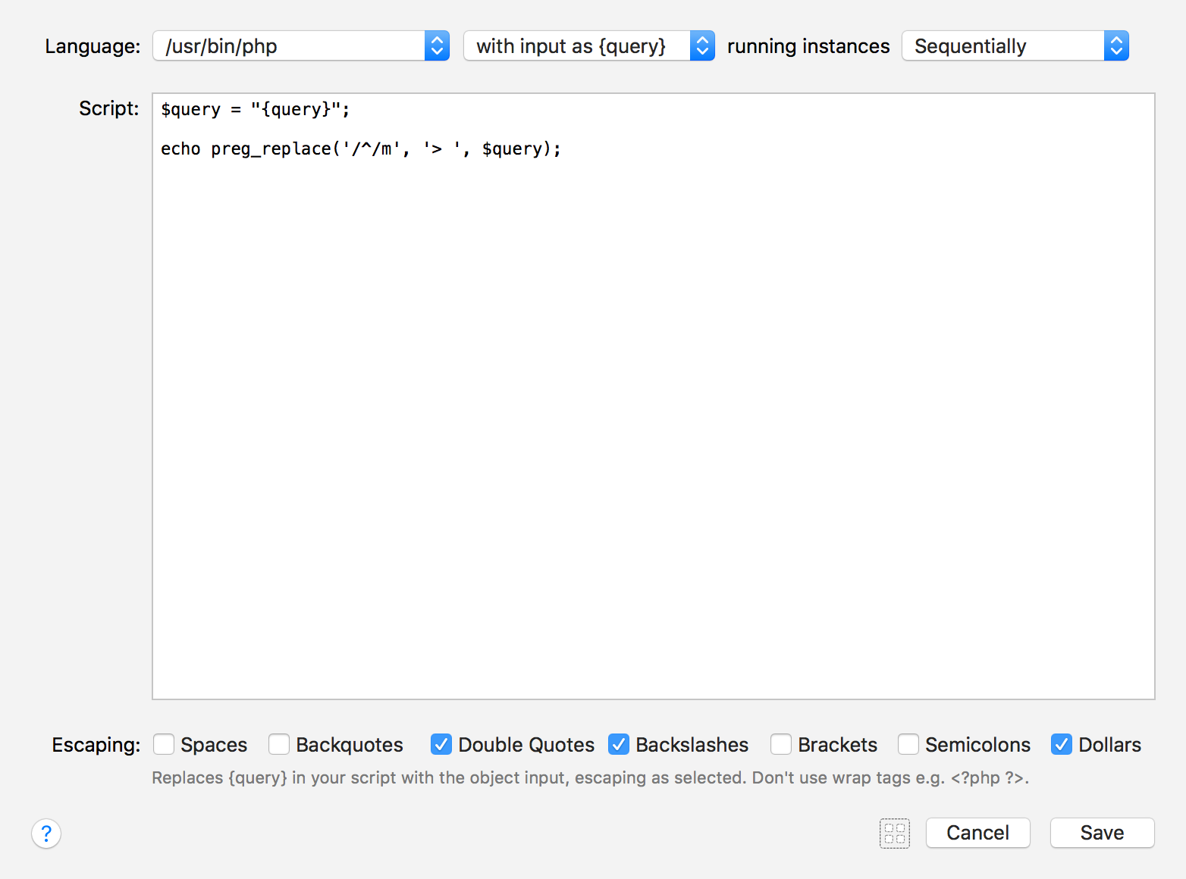
Task: Expand the Sequentially running instances dropdown
Action: point(1015,46)
